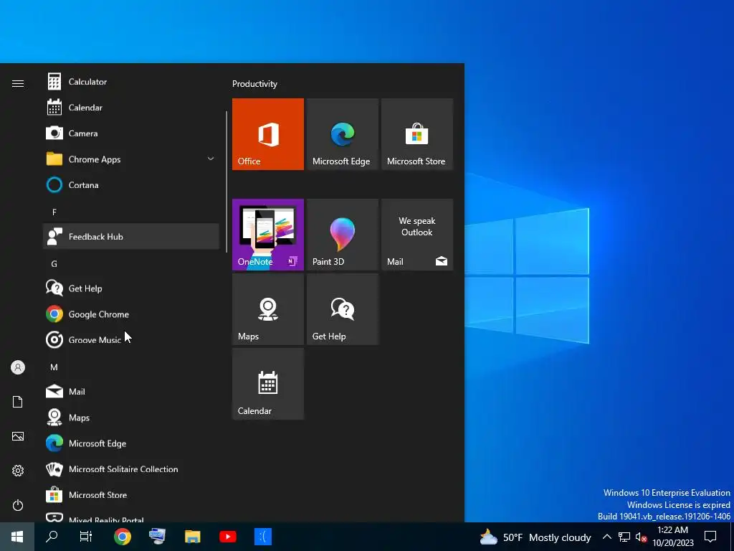Screen dimensions: 734x551
Task: Open the Action Center notifications icon
Action: 710,537
